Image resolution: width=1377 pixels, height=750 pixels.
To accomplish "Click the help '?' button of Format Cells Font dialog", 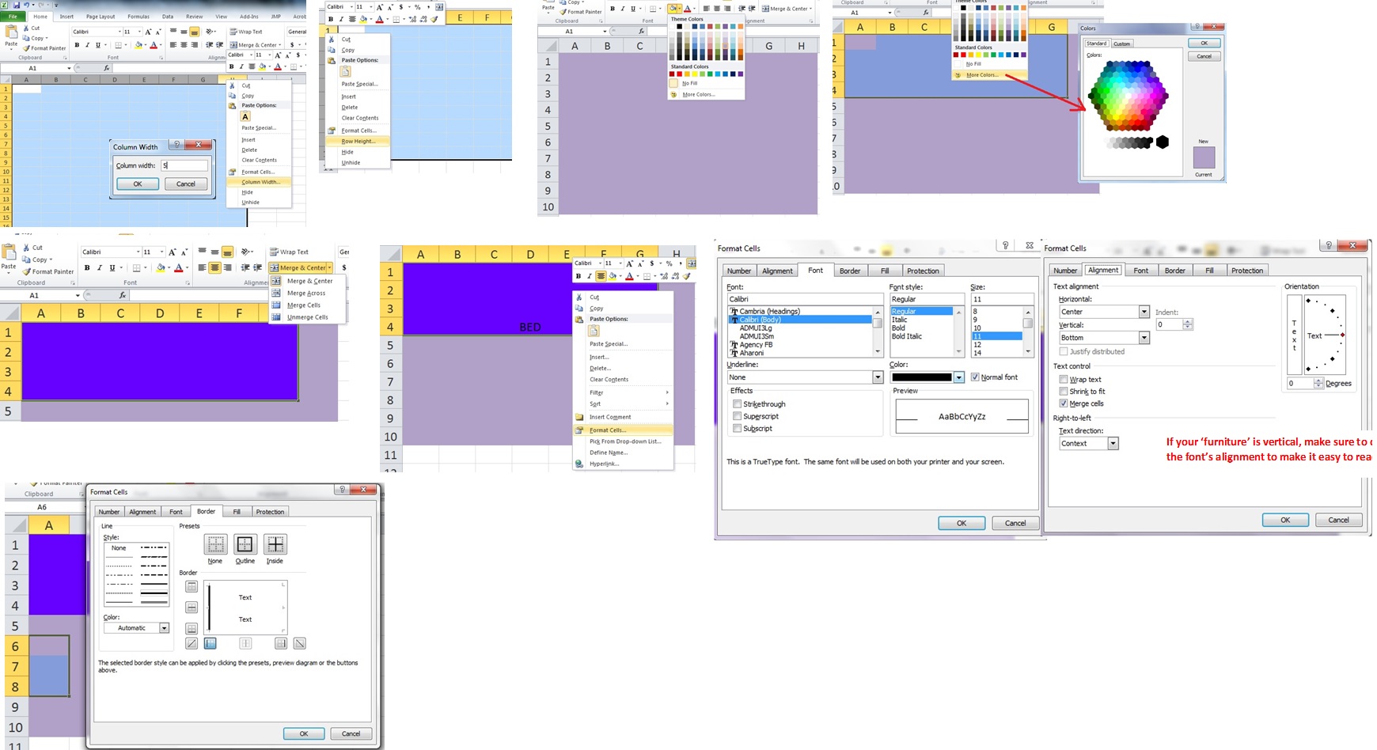I will point(1005,245).
